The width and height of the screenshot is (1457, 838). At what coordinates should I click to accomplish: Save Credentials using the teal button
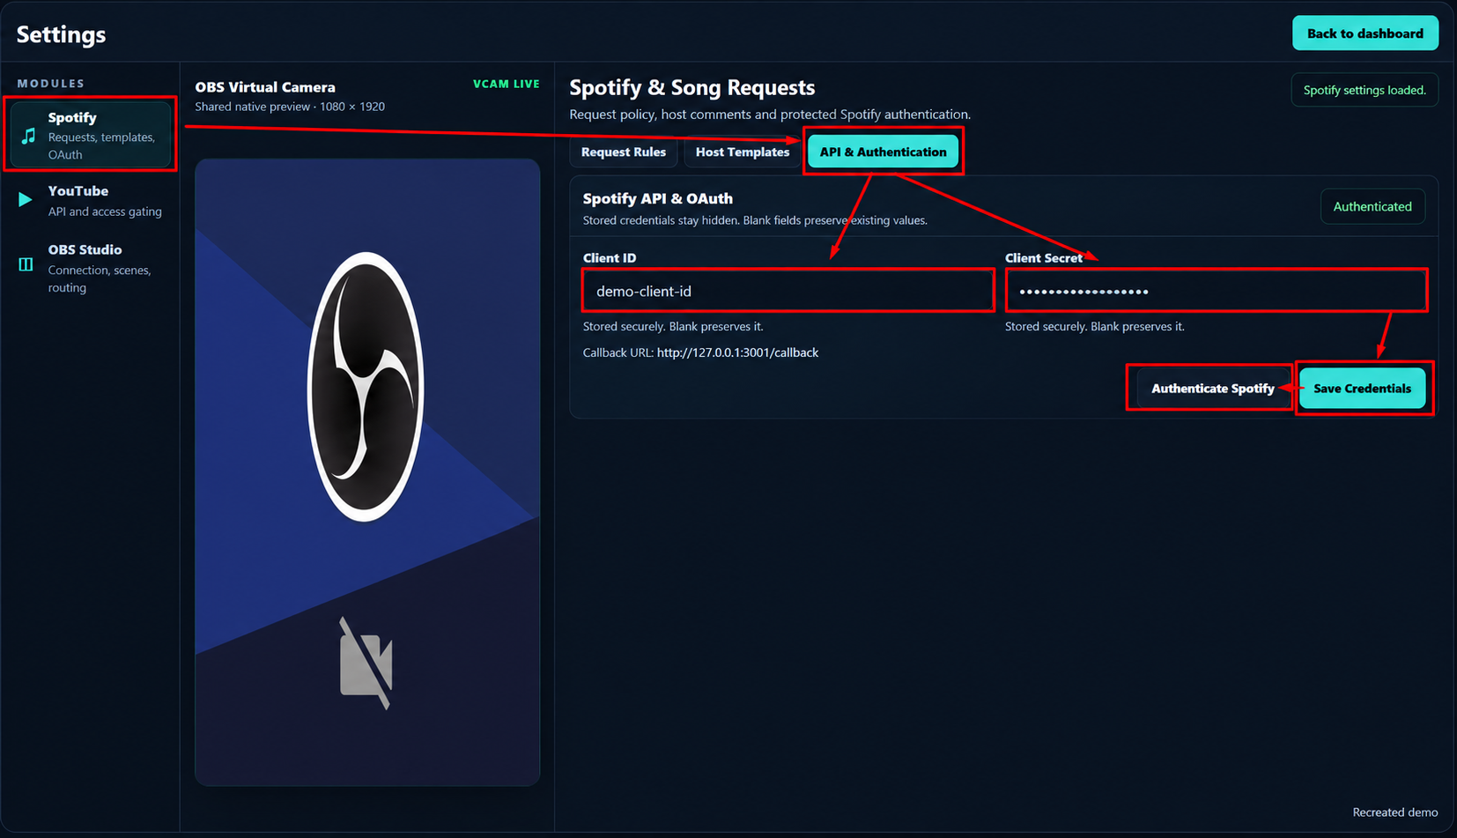click(x=1362, y=389)
